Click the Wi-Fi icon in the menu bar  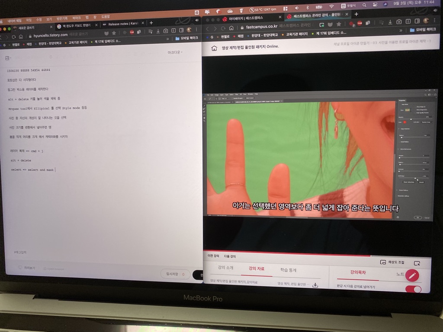click(x=332, y=6)
